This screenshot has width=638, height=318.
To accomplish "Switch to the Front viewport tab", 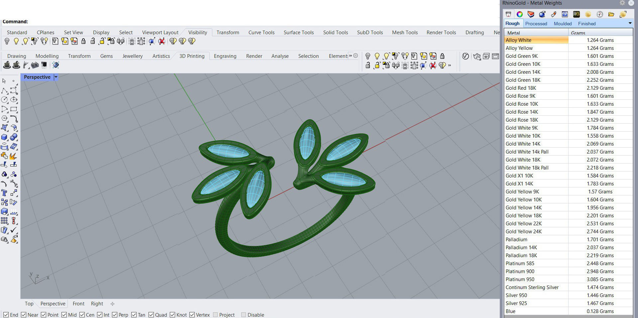I will pyautogui.click(x=78, y=304).
